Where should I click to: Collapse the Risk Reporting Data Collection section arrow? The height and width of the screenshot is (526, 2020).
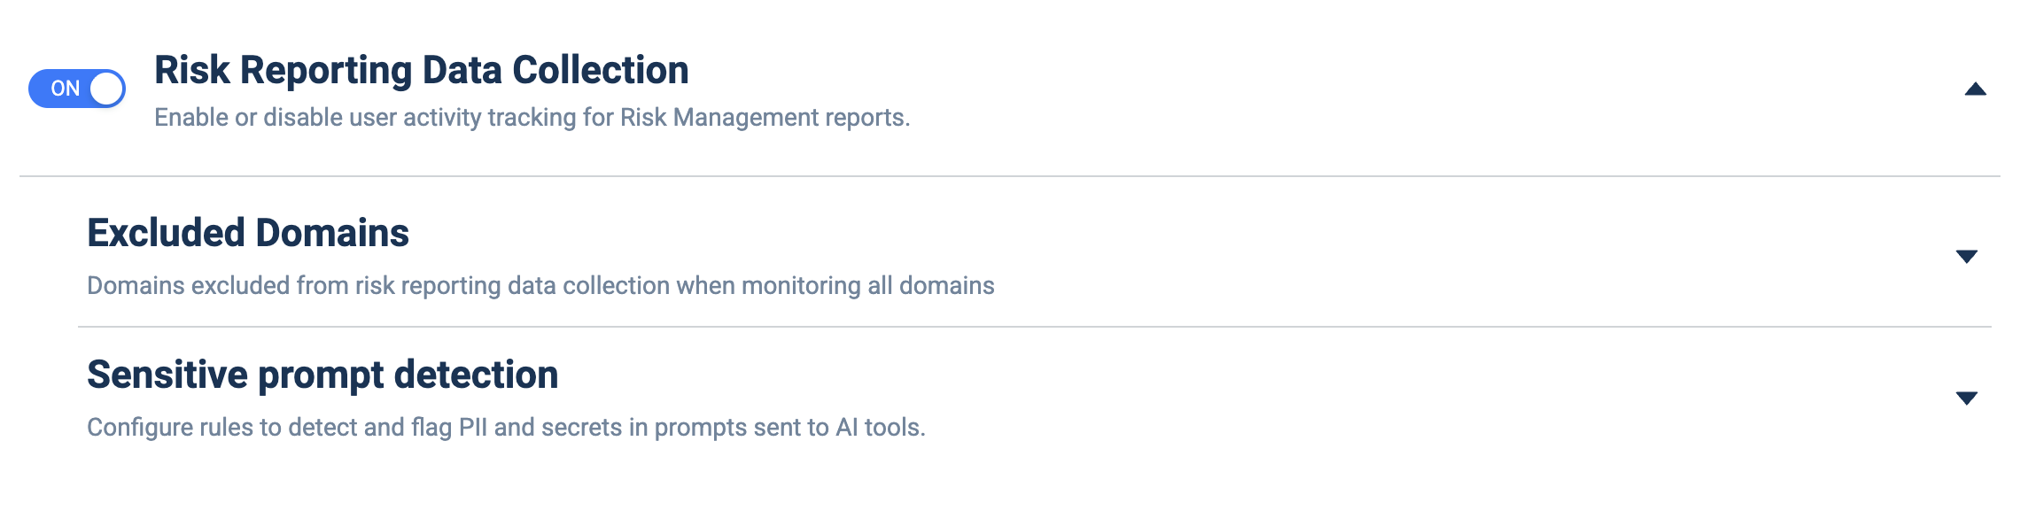click(1975, 89)
